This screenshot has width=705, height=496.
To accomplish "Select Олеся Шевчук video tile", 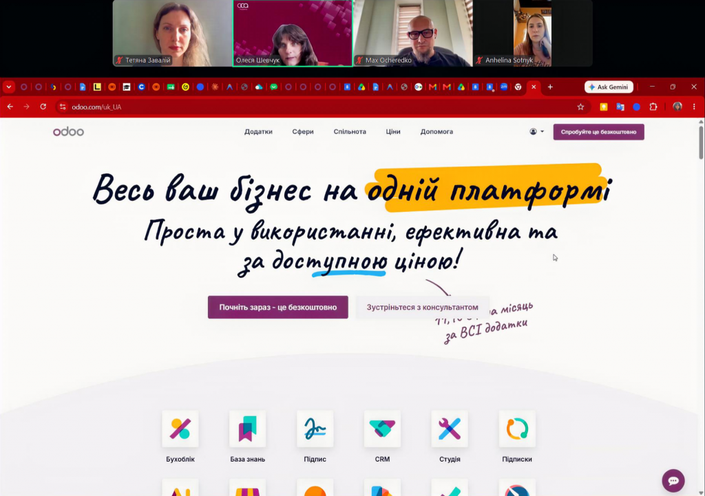I will click(292, 33).
